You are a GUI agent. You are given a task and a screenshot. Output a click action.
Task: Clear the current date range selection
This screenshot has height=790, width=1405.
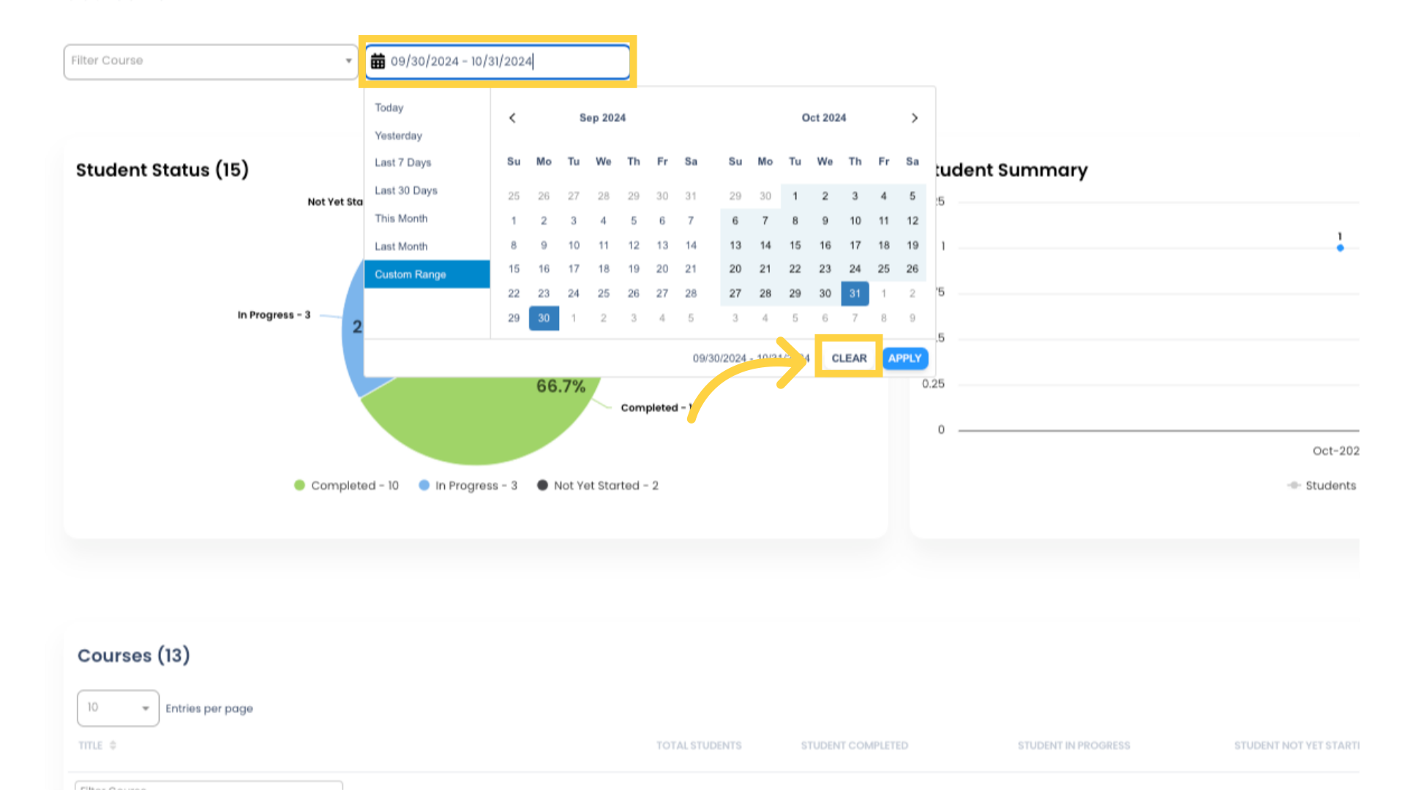tap(848, 358)
